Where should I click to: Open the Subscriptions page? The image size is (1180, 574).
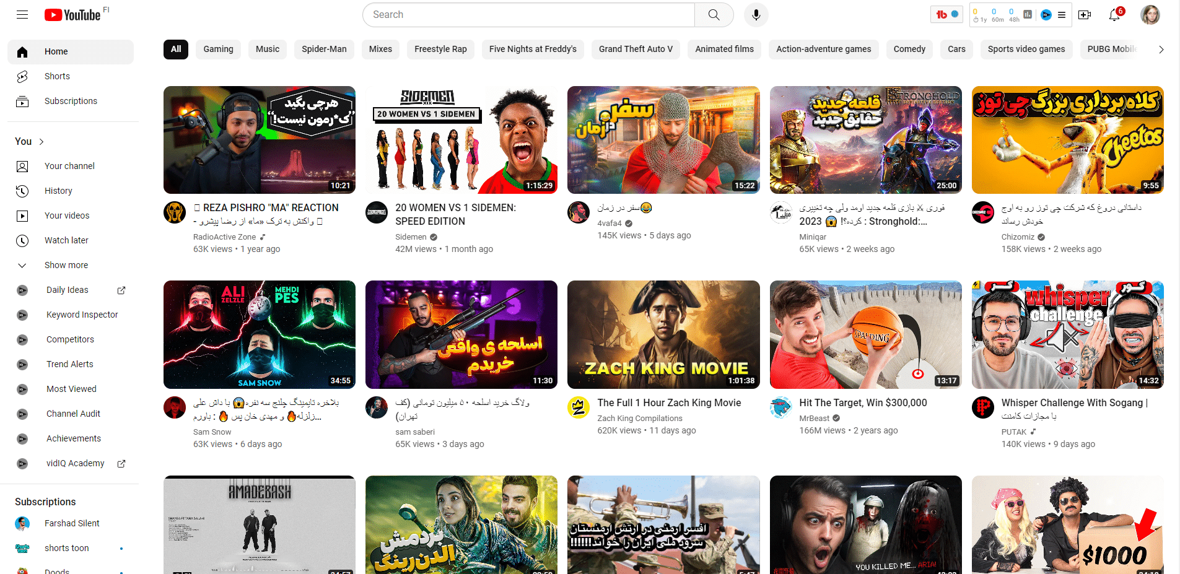[x=70, y=101]
